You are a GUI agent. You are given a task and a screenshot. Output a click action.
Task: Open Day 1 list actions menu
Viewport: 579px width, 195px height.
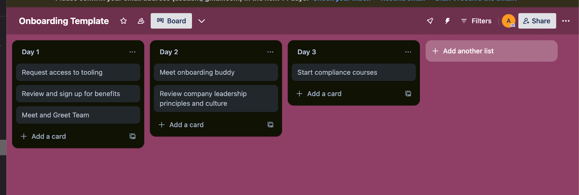click(132, 52)
